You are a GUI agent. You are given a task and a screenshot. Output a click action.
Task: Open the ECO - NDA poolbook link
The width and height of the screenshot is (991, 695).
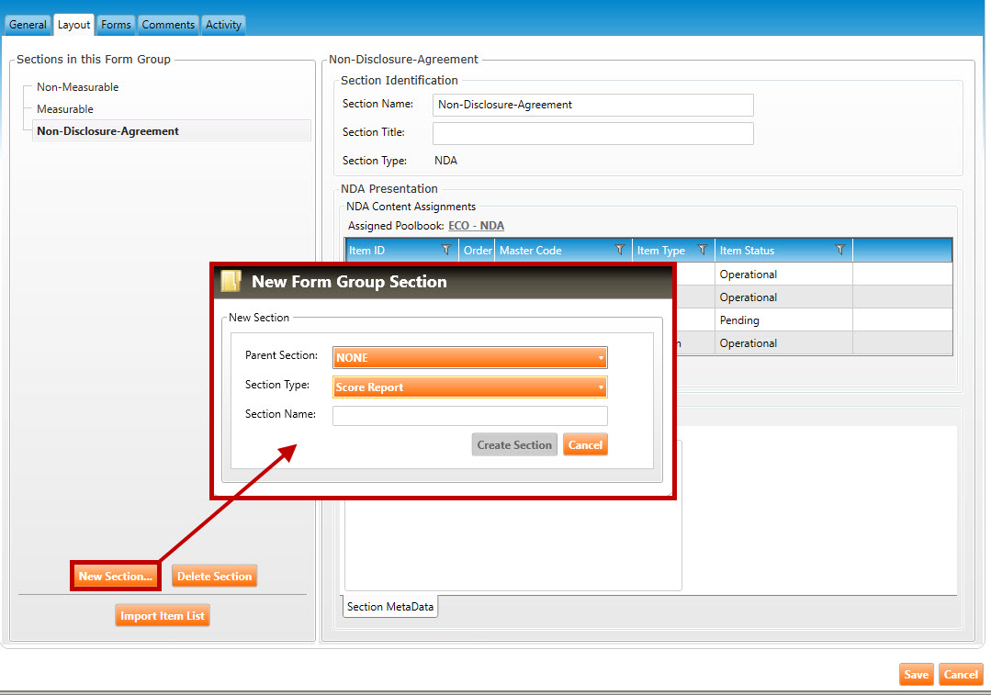(x=476, y=226)
